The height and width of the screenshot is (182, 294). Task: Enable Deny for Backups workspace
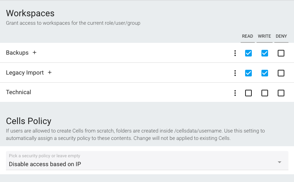click(281, 53)
